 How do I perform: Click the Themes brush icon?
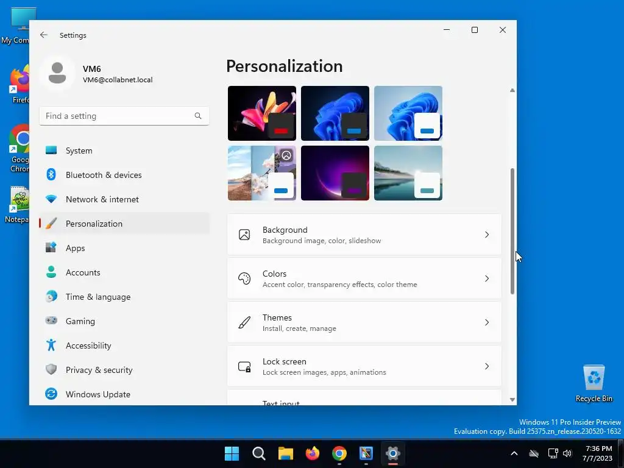(244, 322)
